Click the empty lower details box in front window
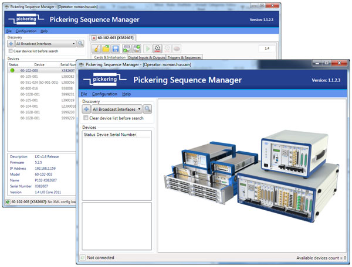This screenshot has height=267, width=352. click(x=117, y=226)
